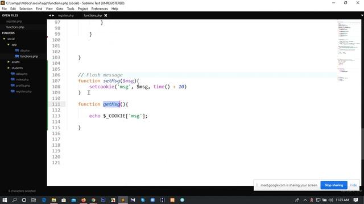The image size is (364, 204).
Task: Open Skype from taskbar
Action: tap(143, 200)
